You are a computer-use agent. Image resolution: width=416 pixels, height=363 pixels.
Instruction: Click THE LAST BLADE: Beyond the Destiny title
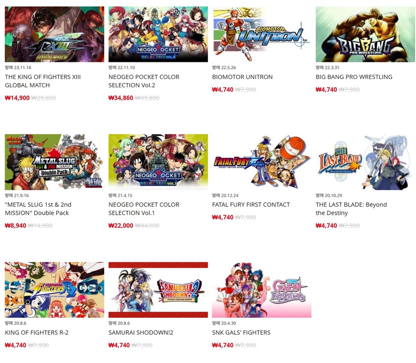351,209
